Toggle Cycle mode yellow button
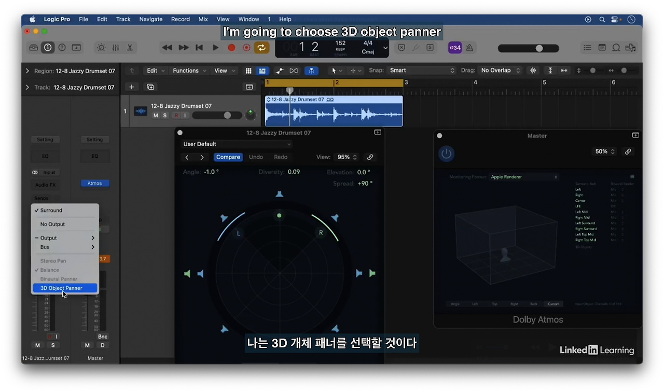The height and width of the screenshot is (392, 664). 261,48
